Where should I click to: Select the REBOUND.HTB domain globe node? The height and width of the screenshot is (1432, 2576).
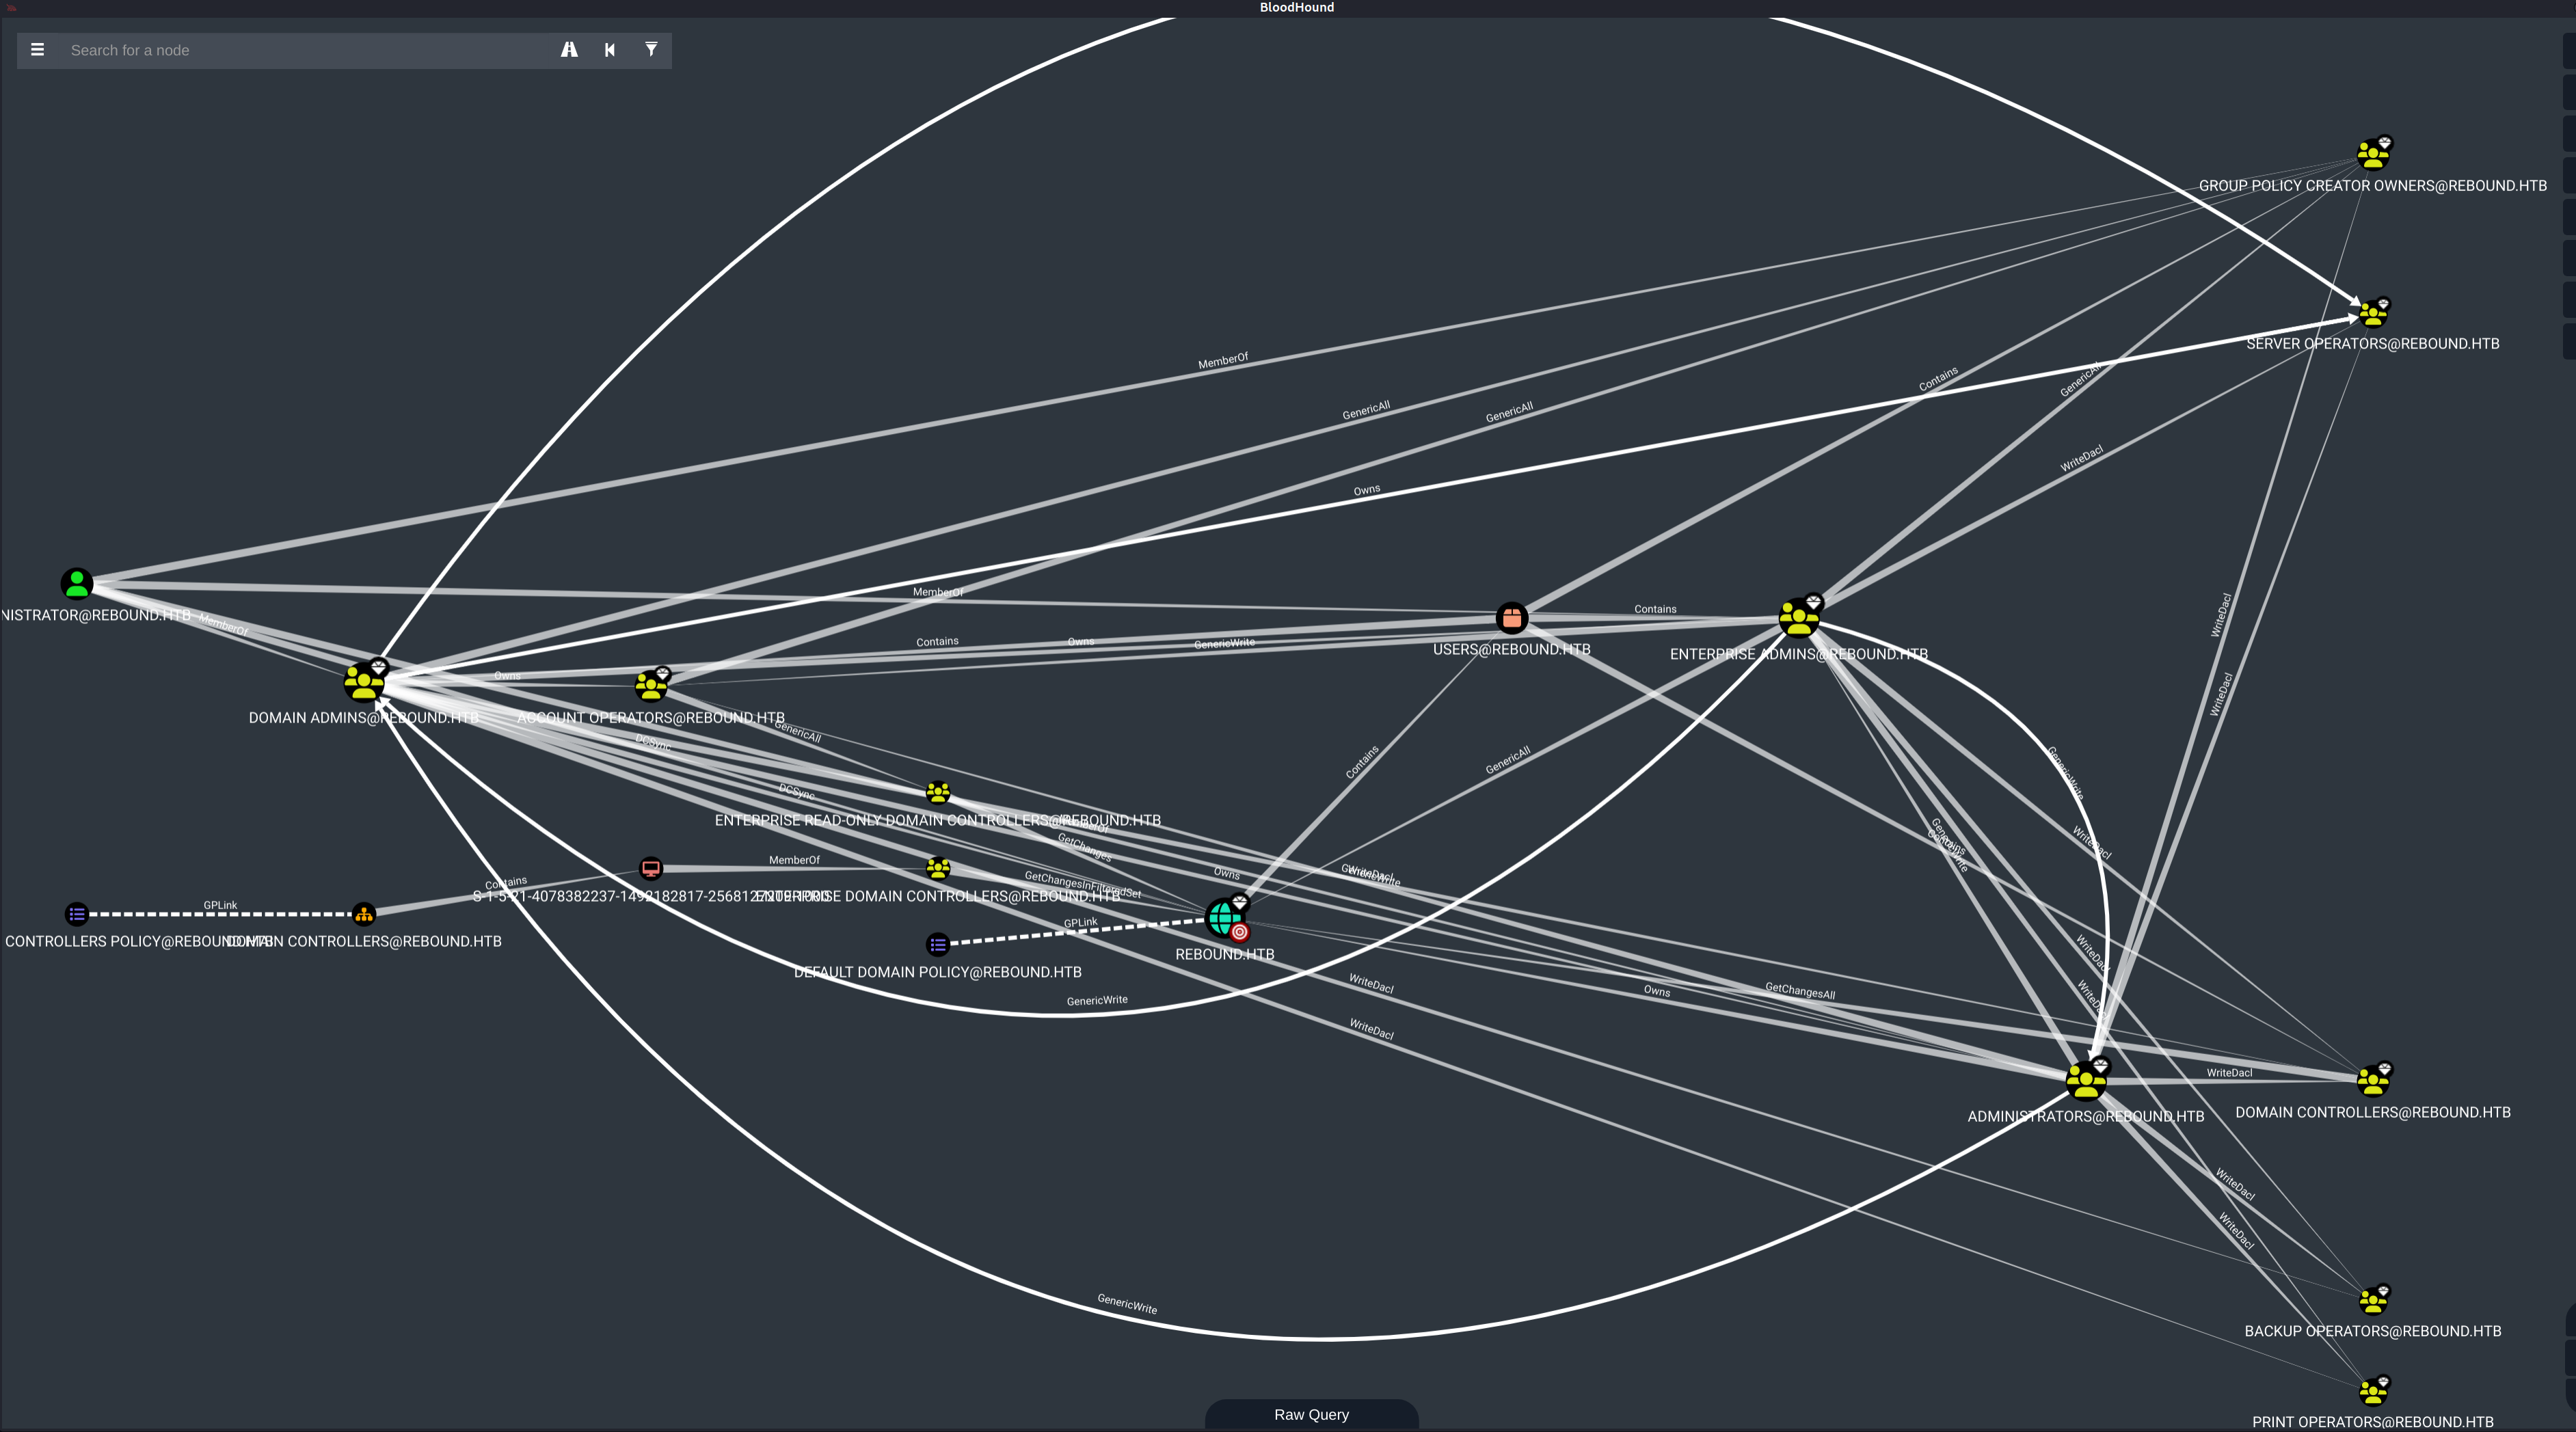(x=1224, y=917)
